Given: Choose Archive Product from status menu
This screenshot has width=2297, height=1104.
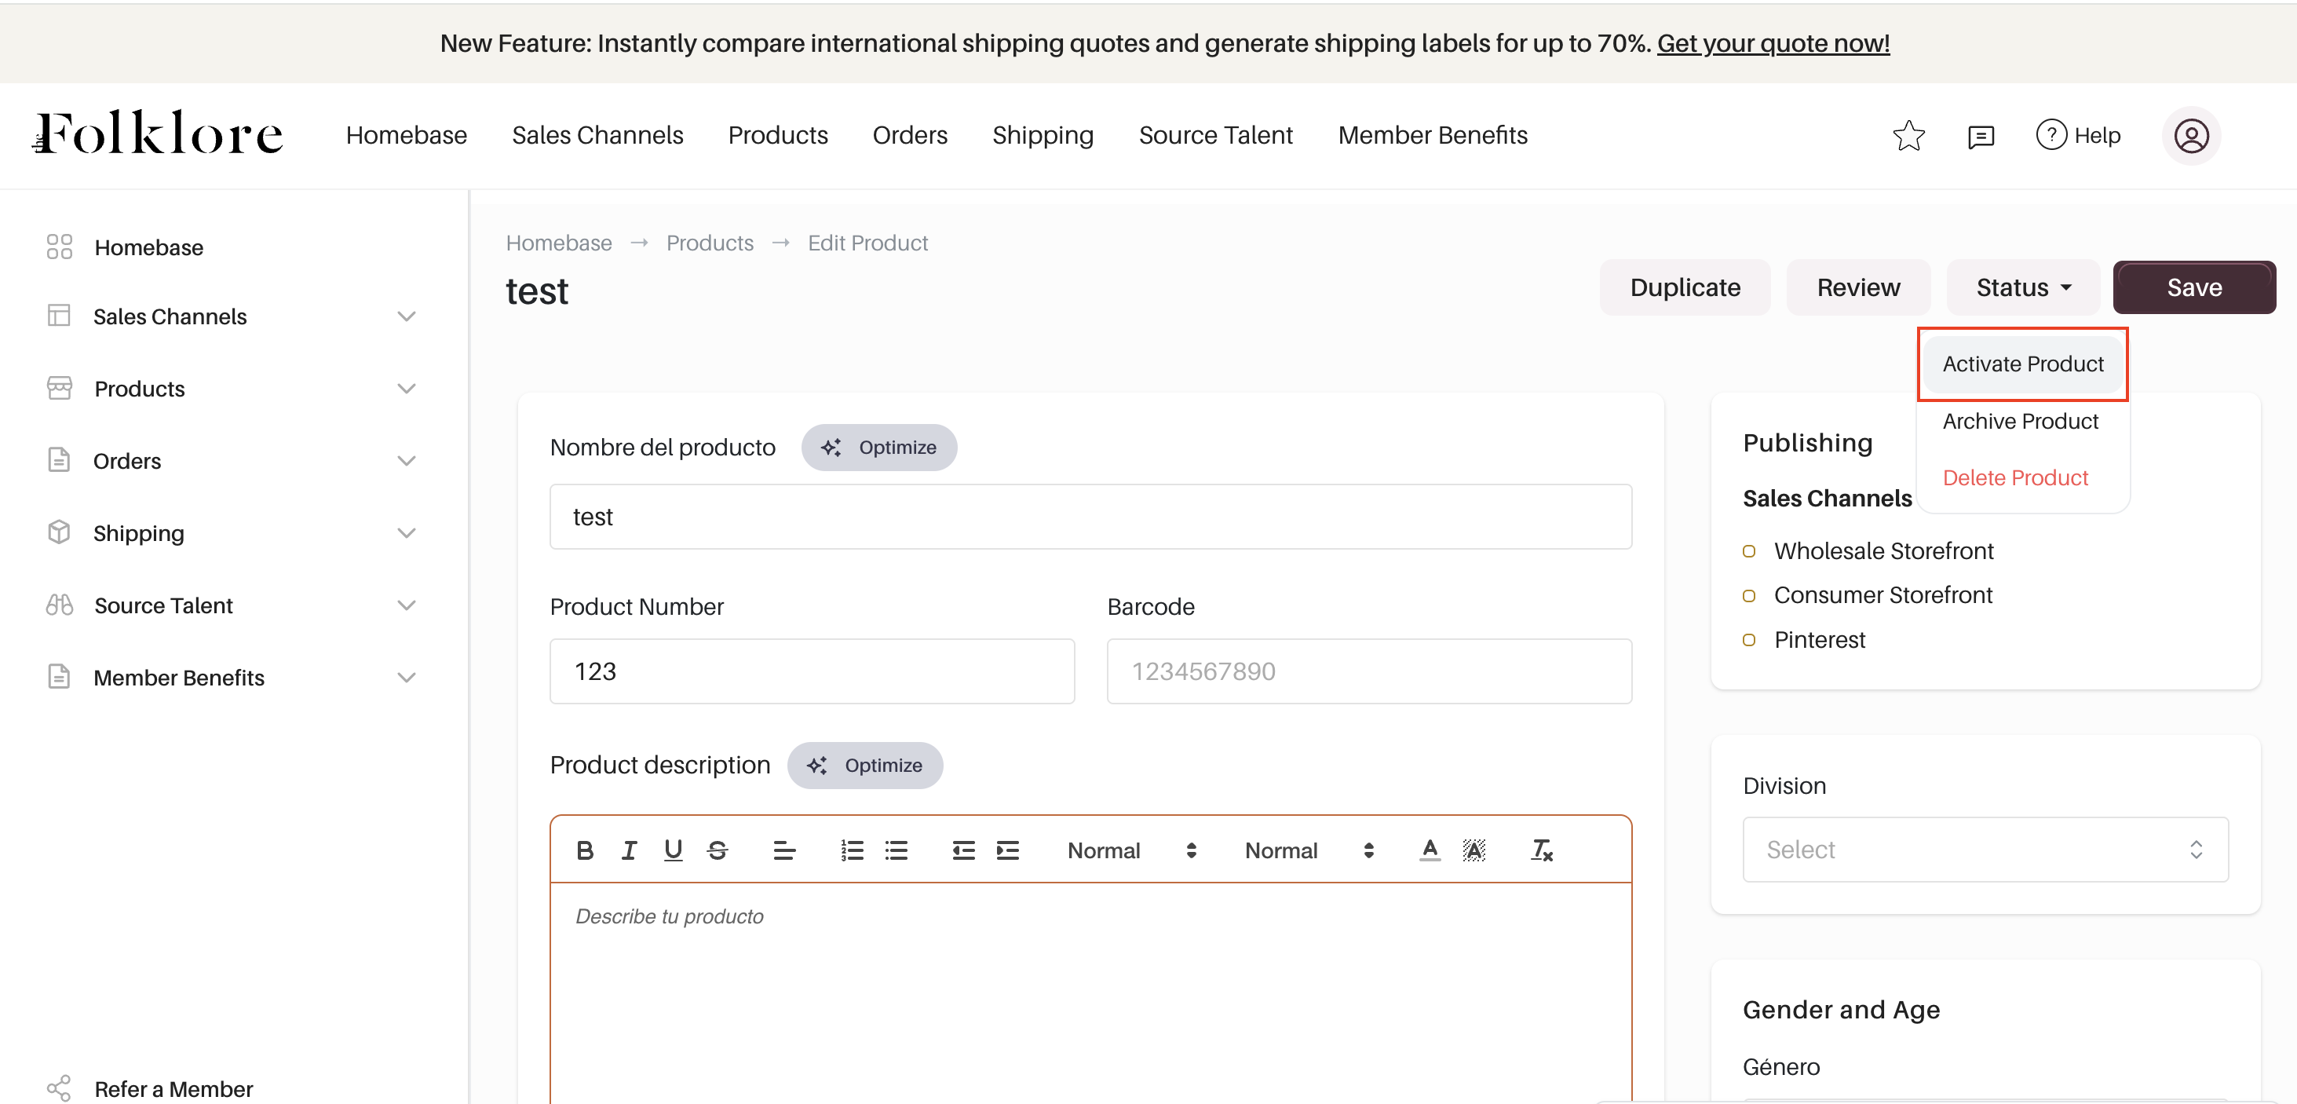Looking at the screenshot, I should click(x=2020, y=421).
